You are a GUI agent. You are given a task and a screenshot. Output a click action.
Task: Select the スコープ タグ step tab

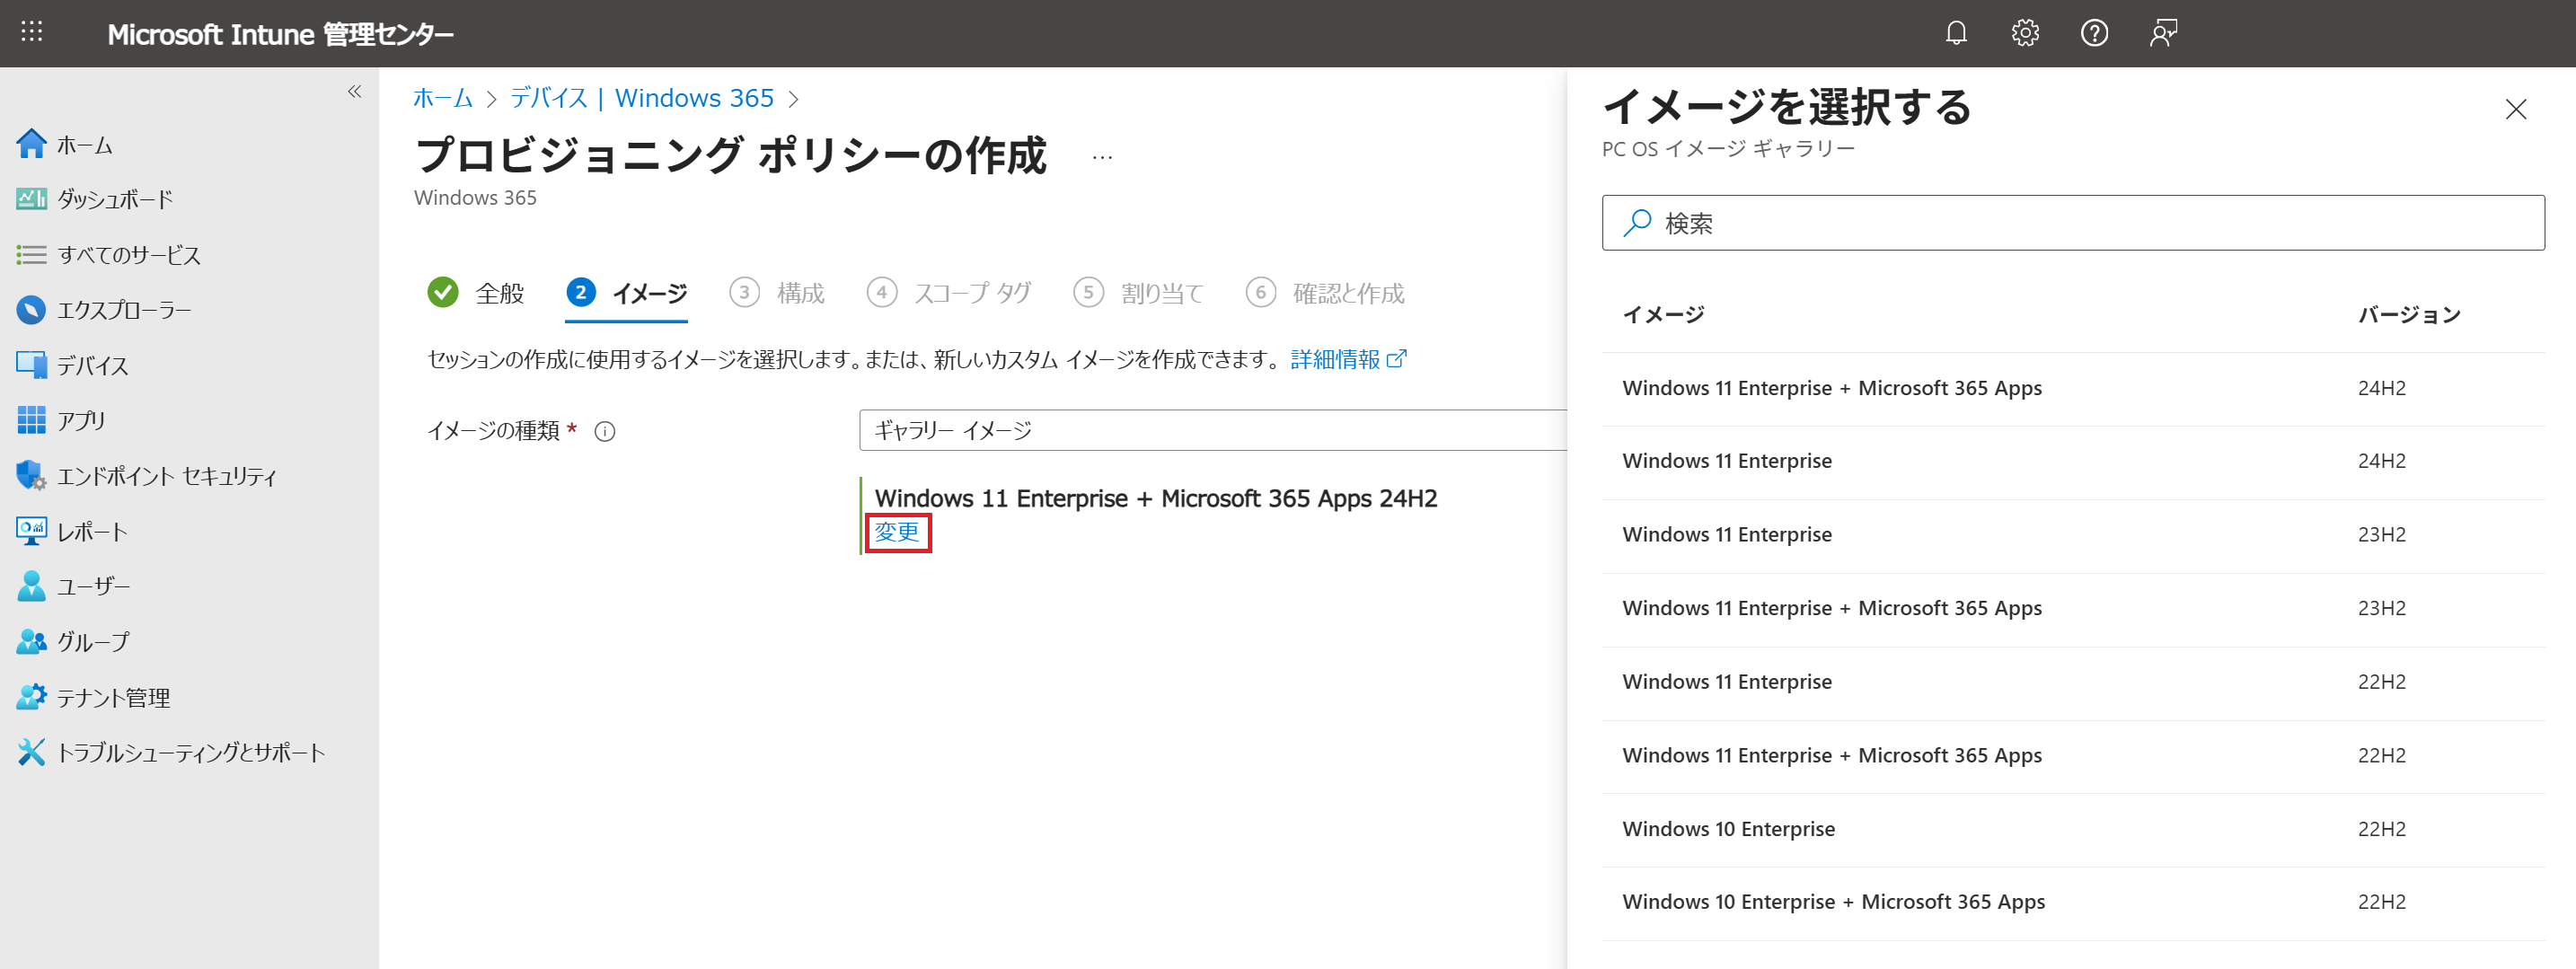pyautogui.click(x=949, y=293)
